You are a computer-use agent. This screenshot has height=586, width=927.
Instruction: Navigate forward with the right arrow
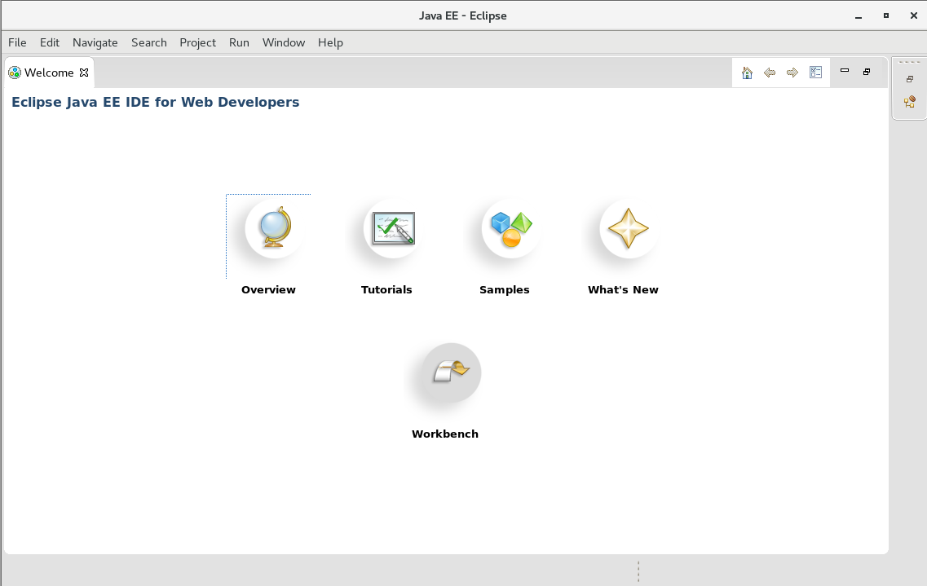click(792, 73)
